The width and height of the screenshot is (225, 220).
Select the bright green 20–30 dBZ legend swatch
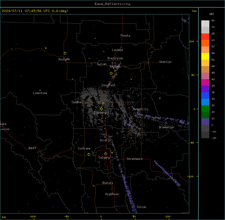[205, 109]
